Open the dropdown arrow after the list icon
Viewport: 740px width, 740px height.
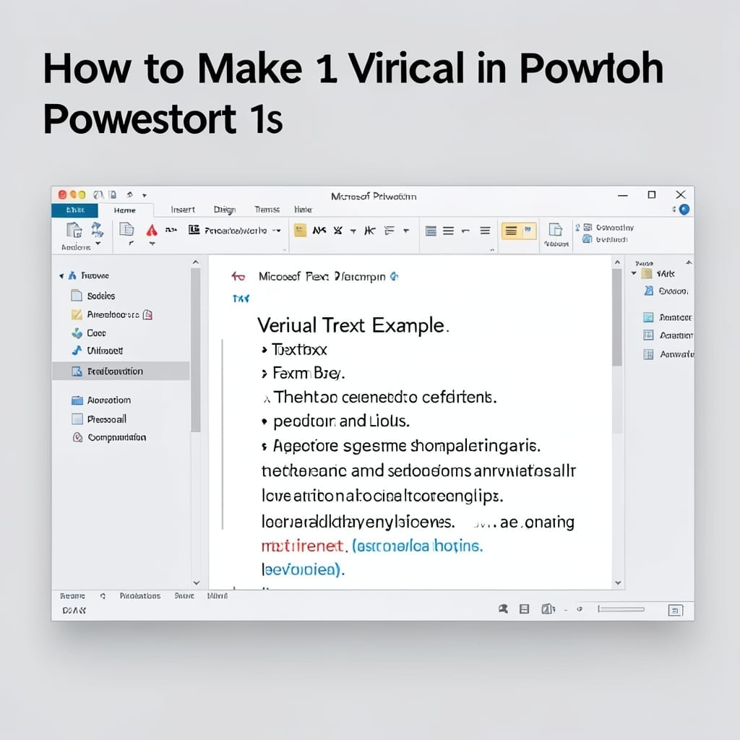(406, 231)
